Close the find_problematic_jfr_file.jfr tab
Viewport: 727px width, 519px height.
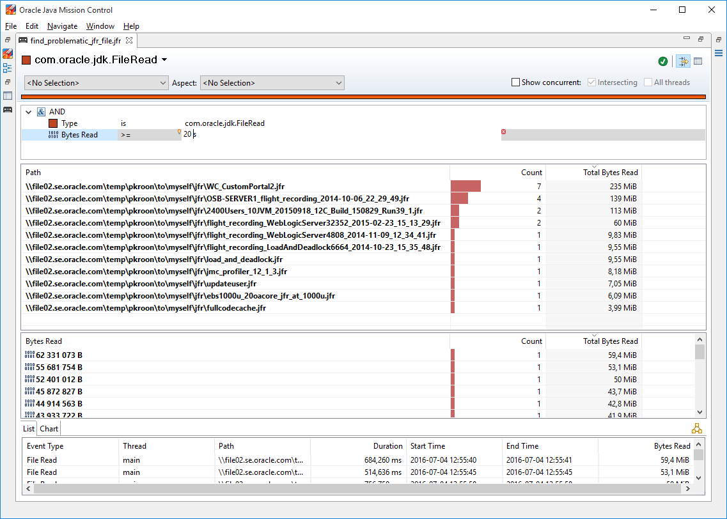click(x=129, y=40)
